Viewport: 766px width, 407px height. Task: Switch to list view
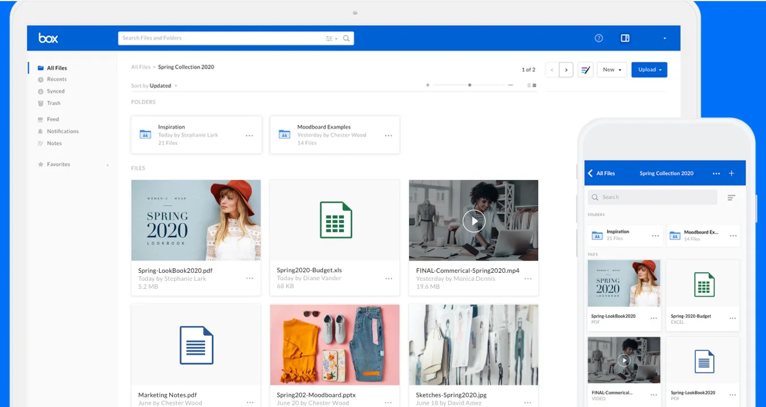click(x=529, y=85)
